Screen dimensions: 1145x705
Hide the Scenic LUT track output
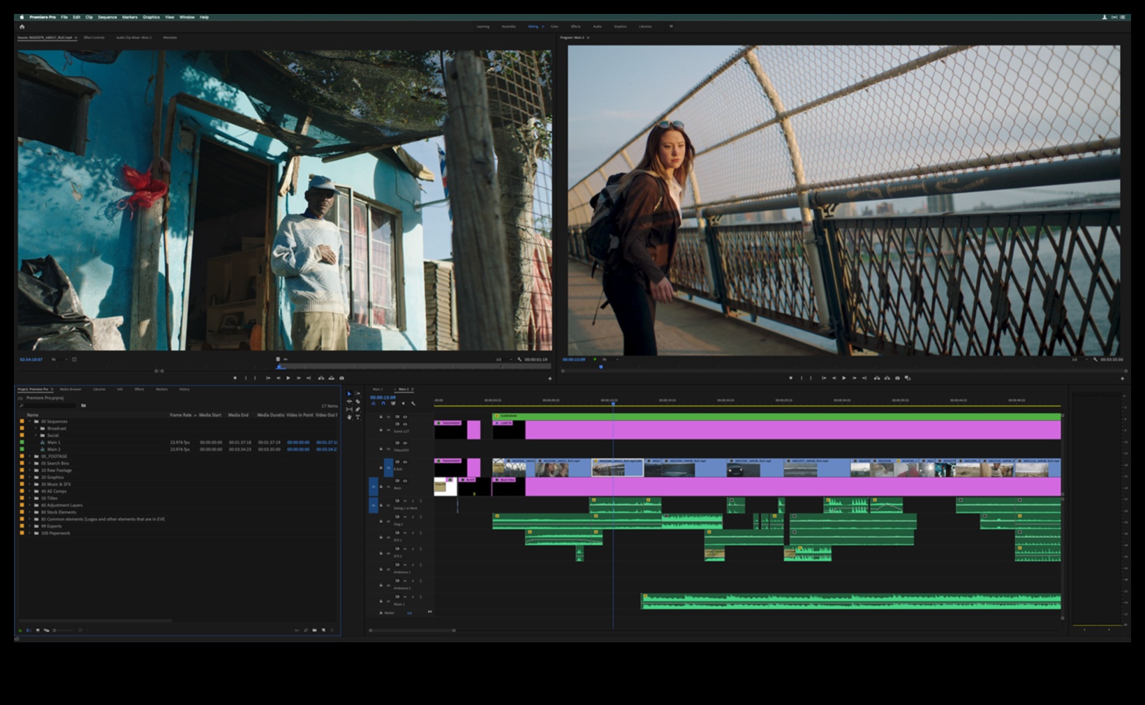[405, 424]
